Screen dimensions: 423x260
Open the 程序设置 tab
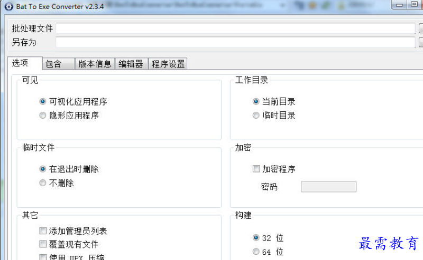point(168,64)
